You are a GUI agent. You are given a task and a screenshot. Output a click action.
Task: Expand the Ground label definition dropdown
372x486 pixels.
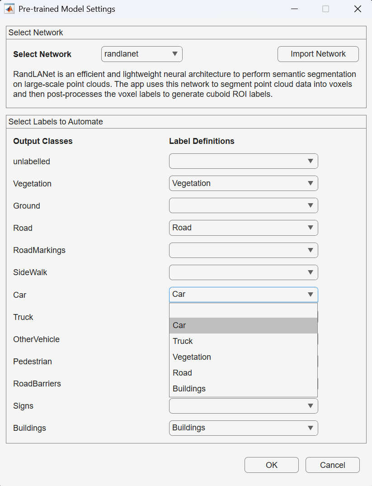coord(244,205)
